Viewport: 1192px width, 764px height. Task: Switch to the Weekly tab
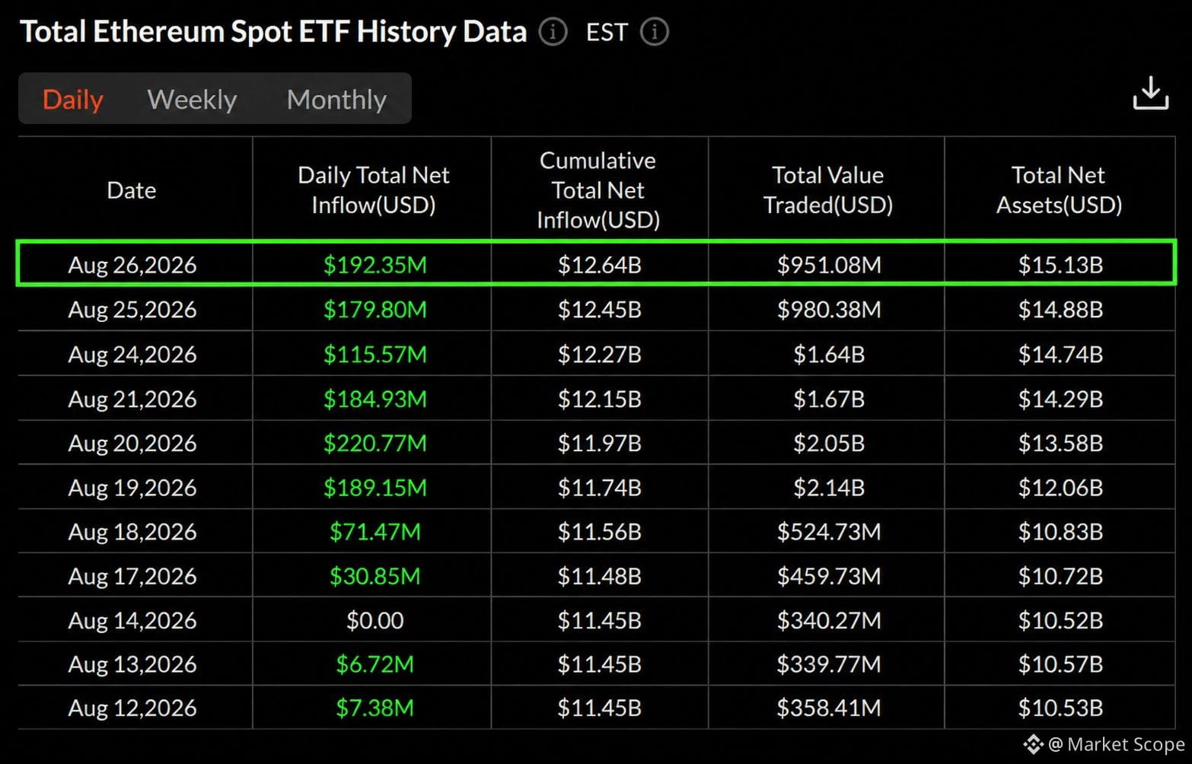(192, 99)
